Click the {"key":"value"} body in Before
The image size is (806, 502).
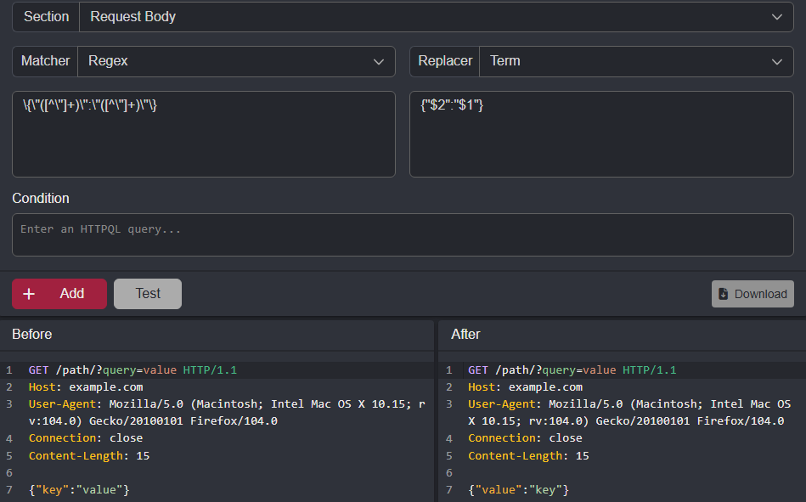79,490
